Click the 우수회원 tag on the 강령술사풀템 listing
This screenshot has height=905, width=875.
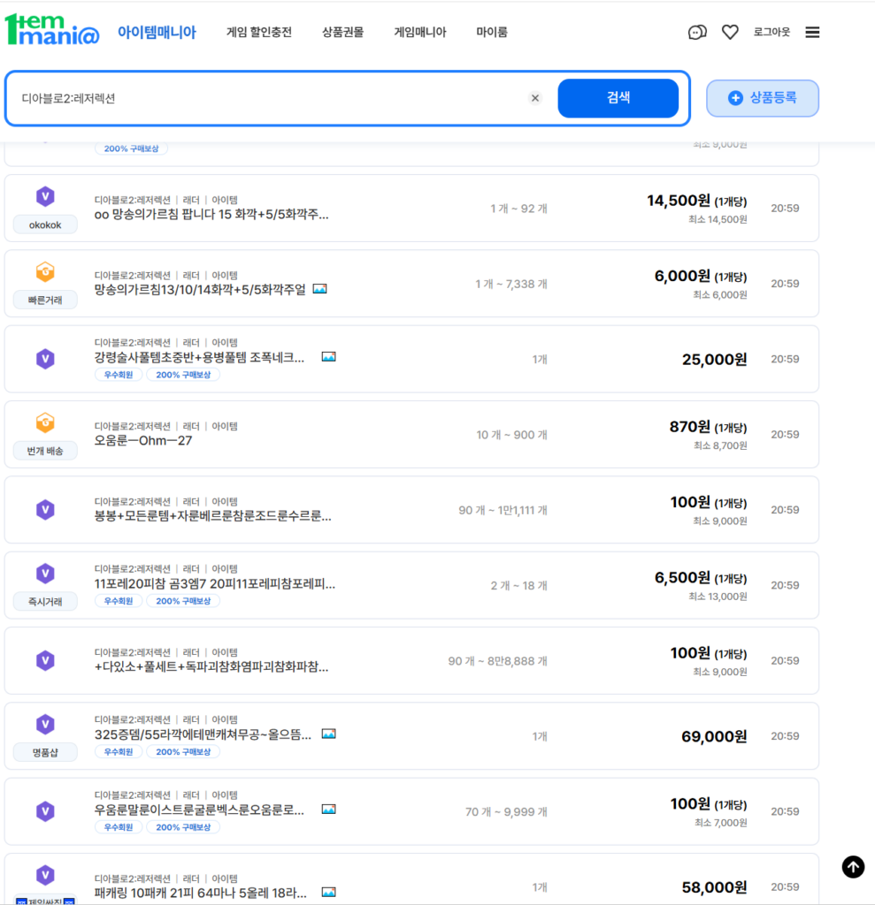[119, 375]
